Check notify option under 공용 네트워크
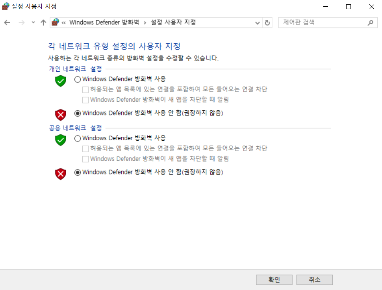The image size is (382, 290). pos(85,159)
